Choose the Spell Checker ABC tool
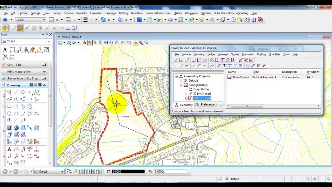 click(30, 149)
